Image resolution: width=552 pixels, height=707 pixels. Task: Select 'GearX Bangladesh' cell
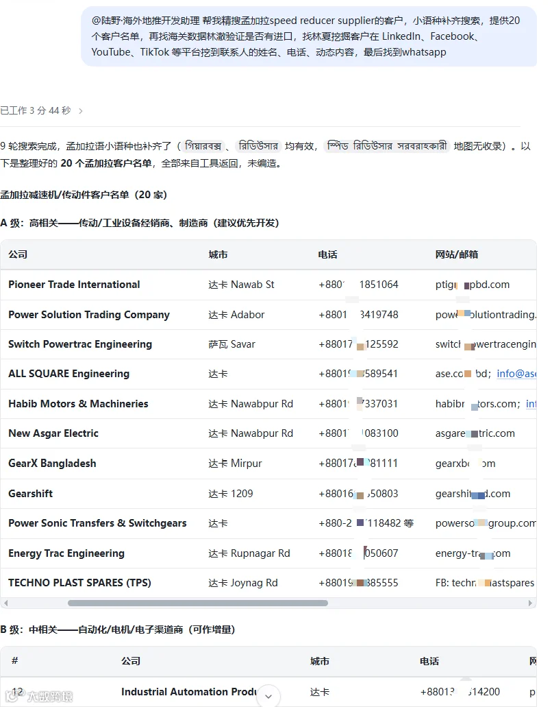pyautogui.click(x=52, y=463)
